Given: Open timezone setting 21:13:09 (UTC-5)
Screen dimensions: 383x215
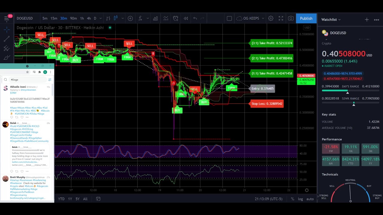Looking at the screenshot, I should [x=269, y=199].
